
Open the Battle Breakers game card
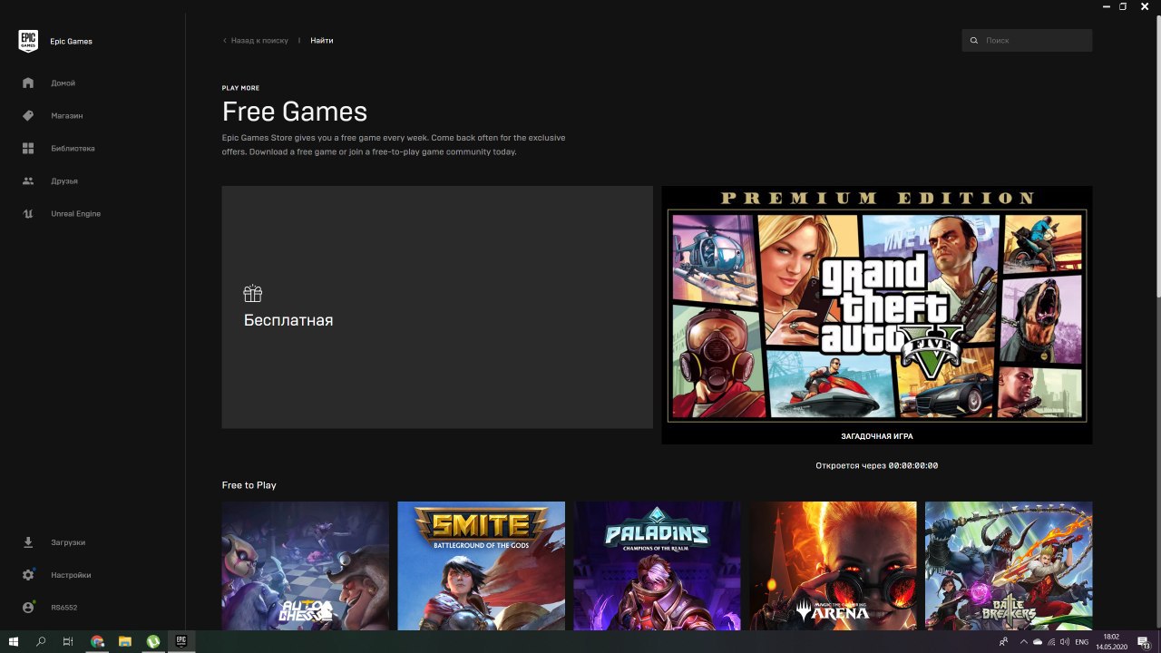click(1009, 566)
